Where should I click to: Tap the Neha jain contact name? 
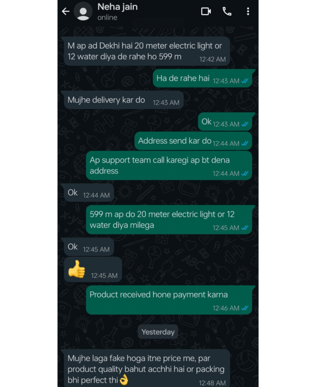(118, 7)
